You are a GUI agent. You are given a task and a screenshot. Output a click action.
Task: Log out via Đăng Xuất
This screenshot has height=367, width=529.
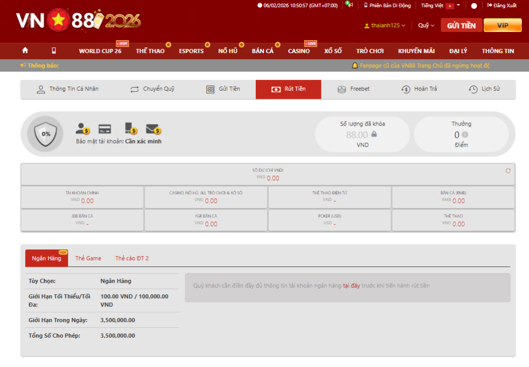click(x=502, y=5)
